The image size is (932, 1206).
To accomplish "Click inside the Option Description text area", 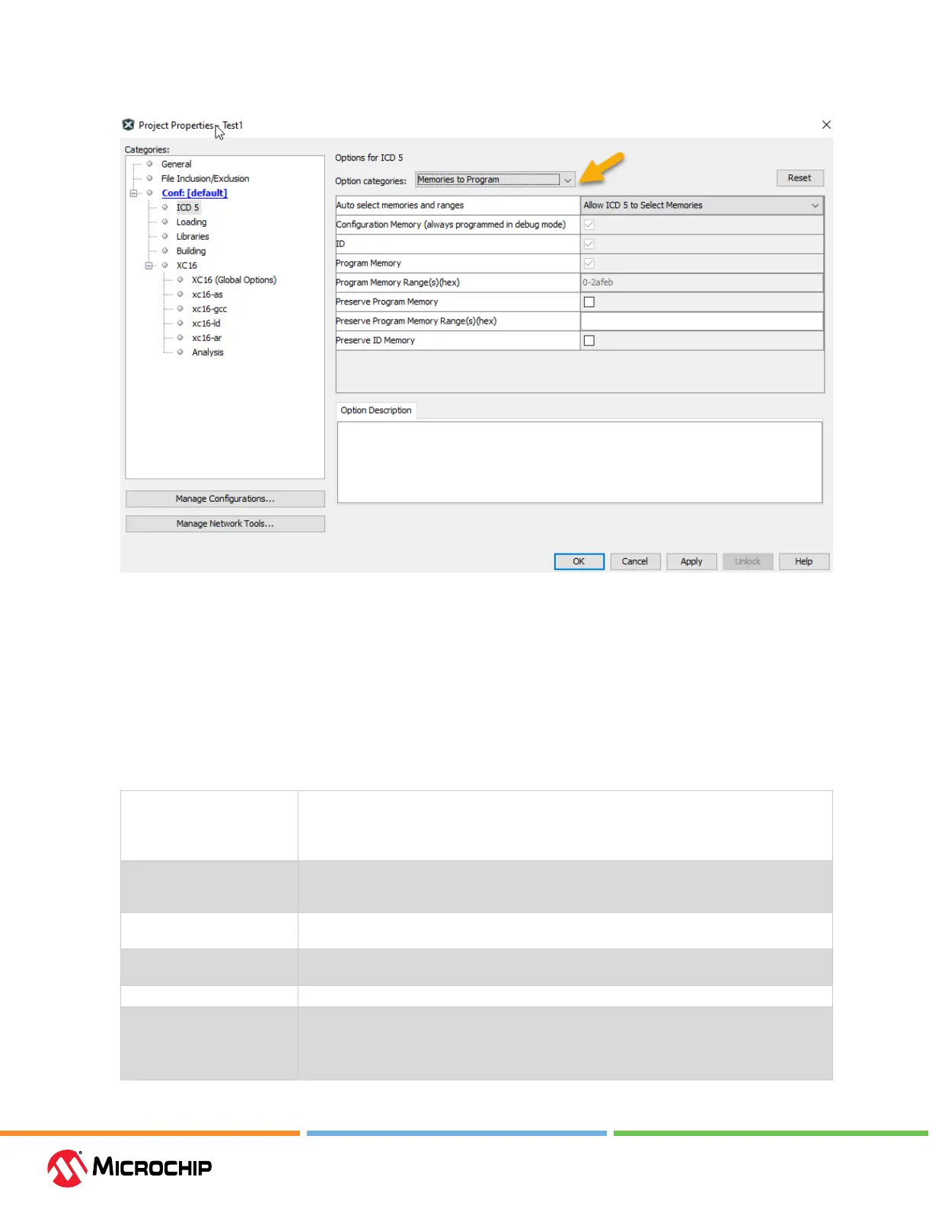I will [x=579, y=462].
